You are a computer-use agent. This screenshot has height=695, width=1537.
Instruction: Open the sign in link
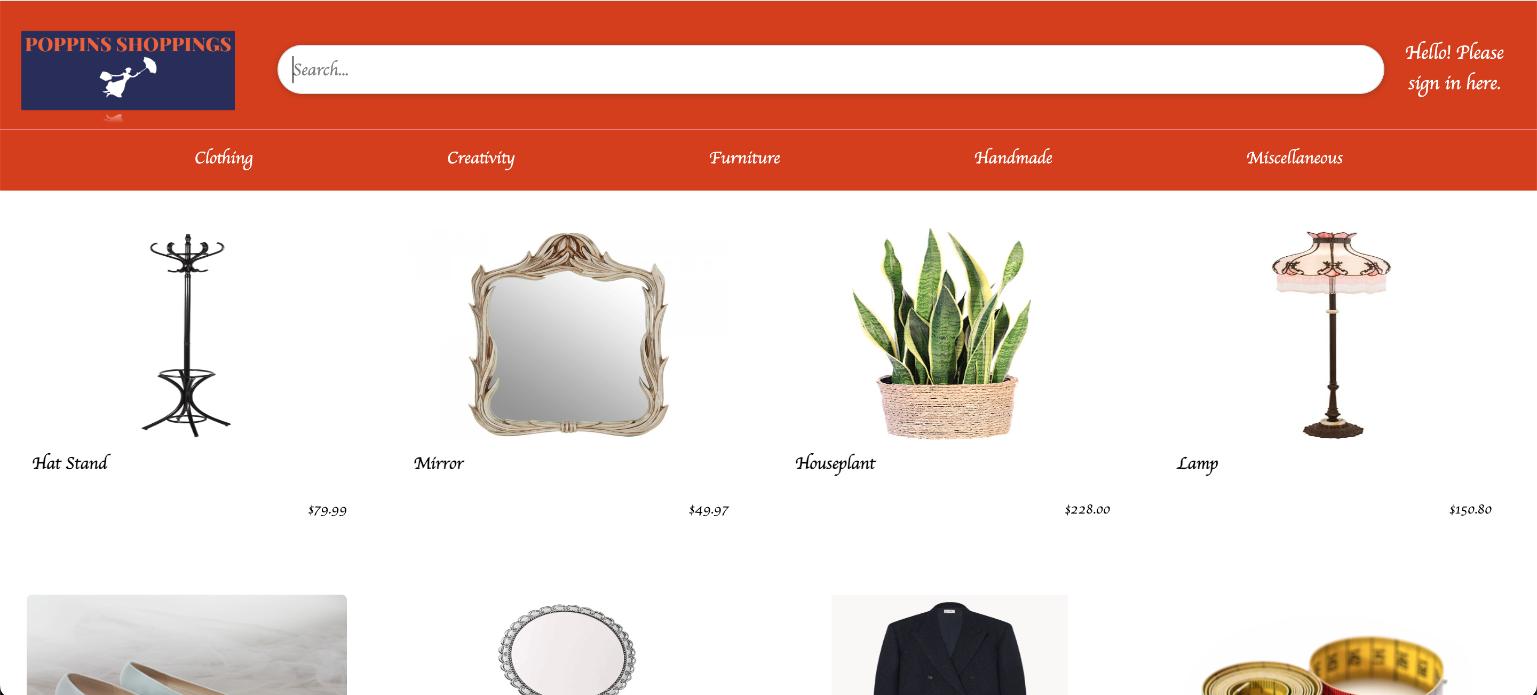pos(1454,67)
